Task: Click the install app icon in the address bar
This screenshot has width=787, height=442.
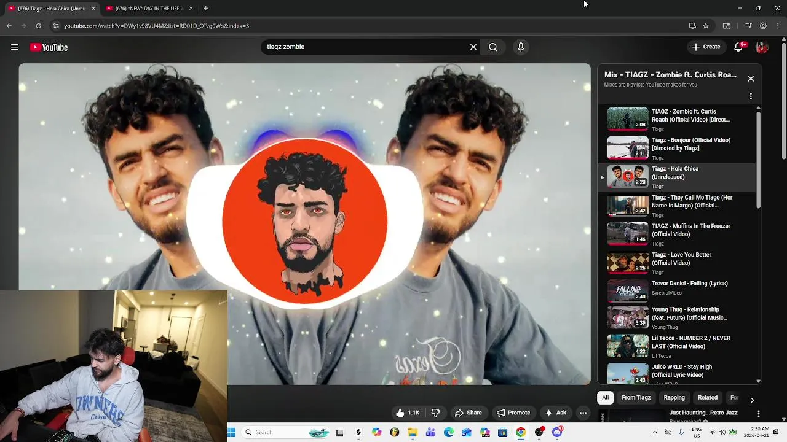Action: [692, 26]
